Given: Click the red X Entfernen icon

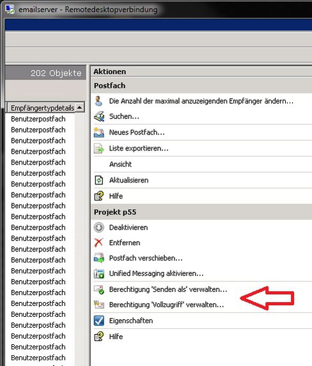Looking at the screenshot, I should tap(99, 243).
